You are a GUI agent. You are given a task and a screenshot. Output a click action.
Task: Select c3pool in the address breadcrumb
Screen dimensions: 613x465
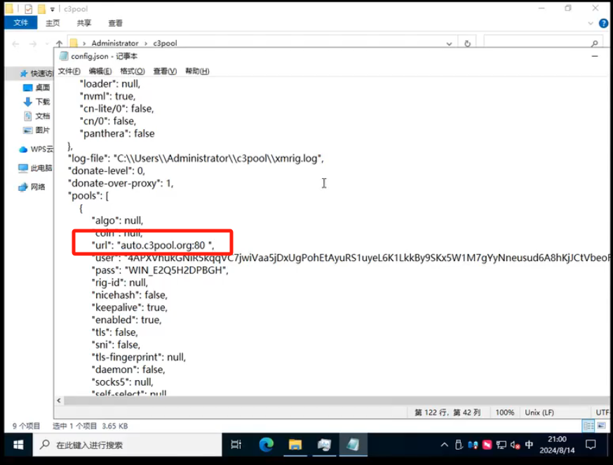coord(165,43)
